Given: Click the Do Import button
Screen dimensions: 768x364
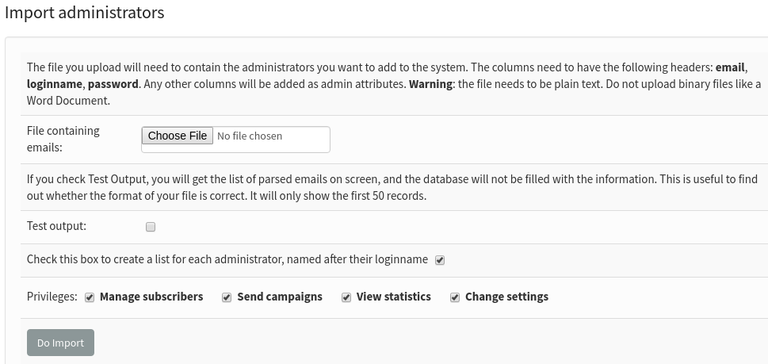Looking at the screenshot, I should (60, 343).
